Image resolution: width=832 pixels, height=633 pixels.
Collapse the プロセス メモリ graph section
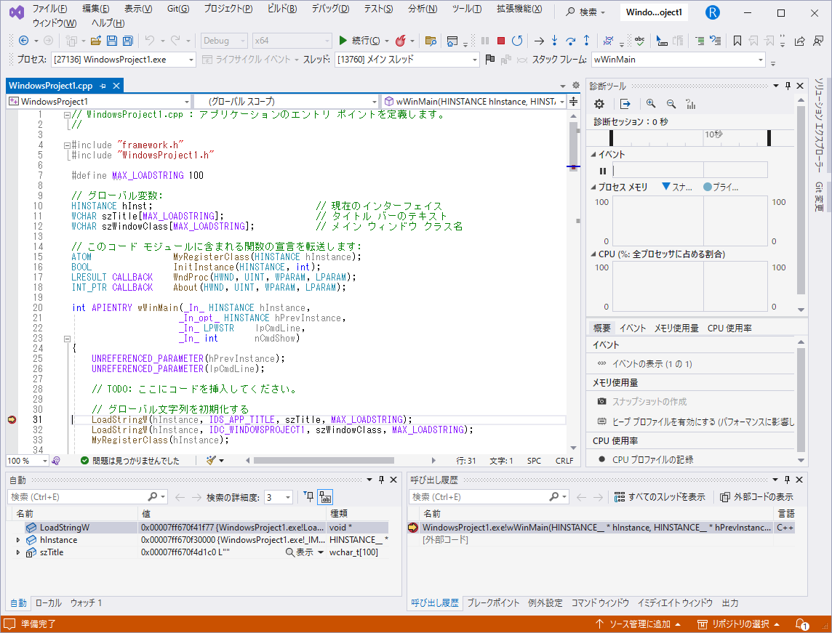593,188
